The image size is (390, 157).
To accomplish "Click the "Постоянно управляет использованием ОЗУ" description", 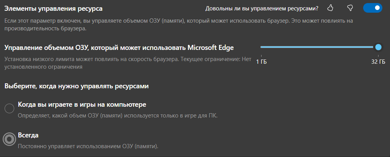I will point(88,146).
